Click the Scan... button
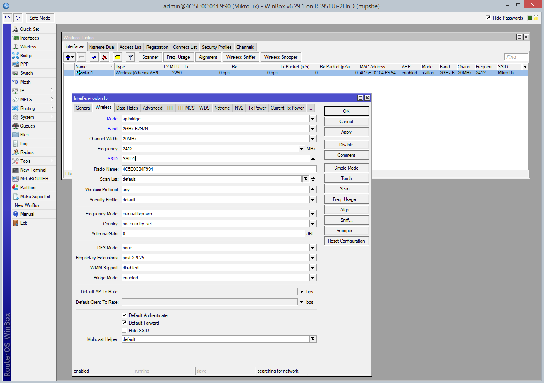 (x=346, y=189)
